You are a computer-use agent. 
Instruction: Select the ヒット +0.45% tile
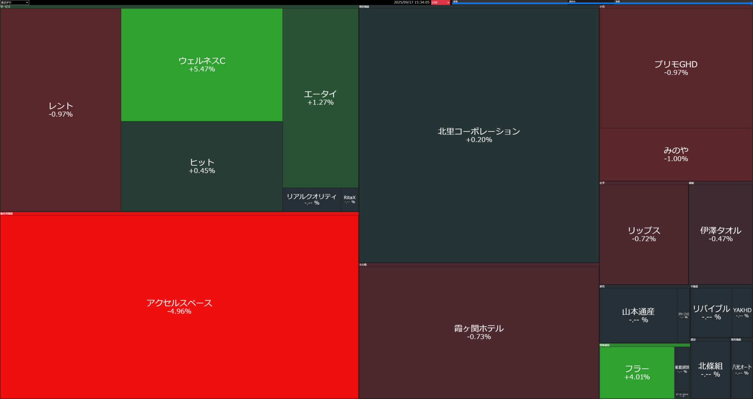pos(202,166)
